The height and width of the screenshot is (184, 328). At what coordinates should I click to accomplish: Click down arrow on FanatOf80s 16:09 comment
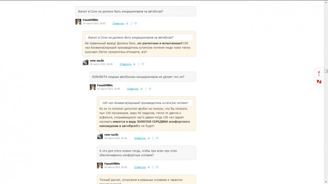click(x=141, y=89)
